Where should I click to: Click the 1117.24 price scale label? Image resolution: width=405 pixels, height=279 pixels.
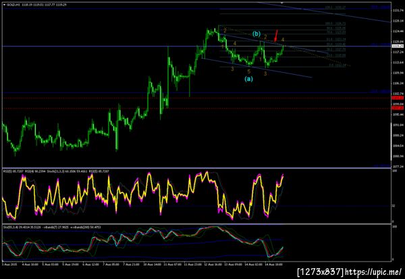pos(398,52)
